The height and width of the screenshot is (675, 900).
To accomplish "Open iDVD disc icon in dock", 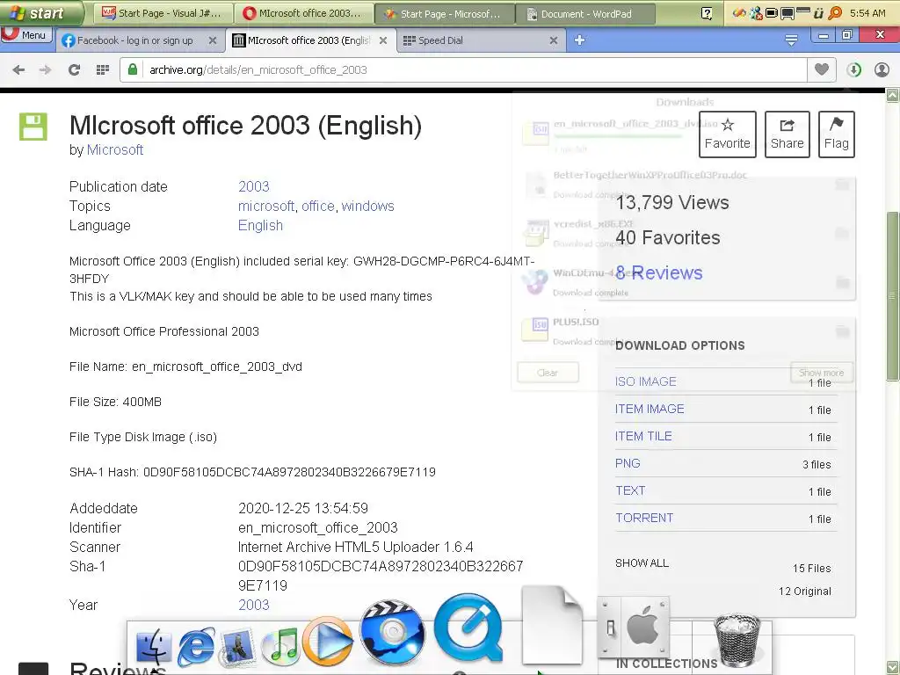I will point(393,631).
